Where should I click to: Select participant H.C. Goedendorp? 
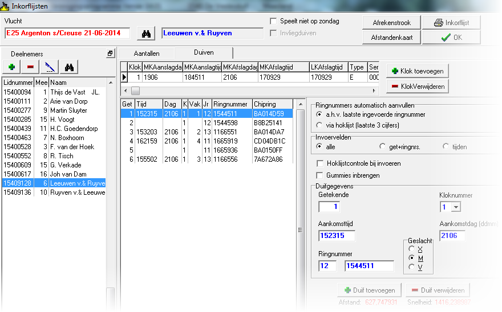click(x=54, y=129)
